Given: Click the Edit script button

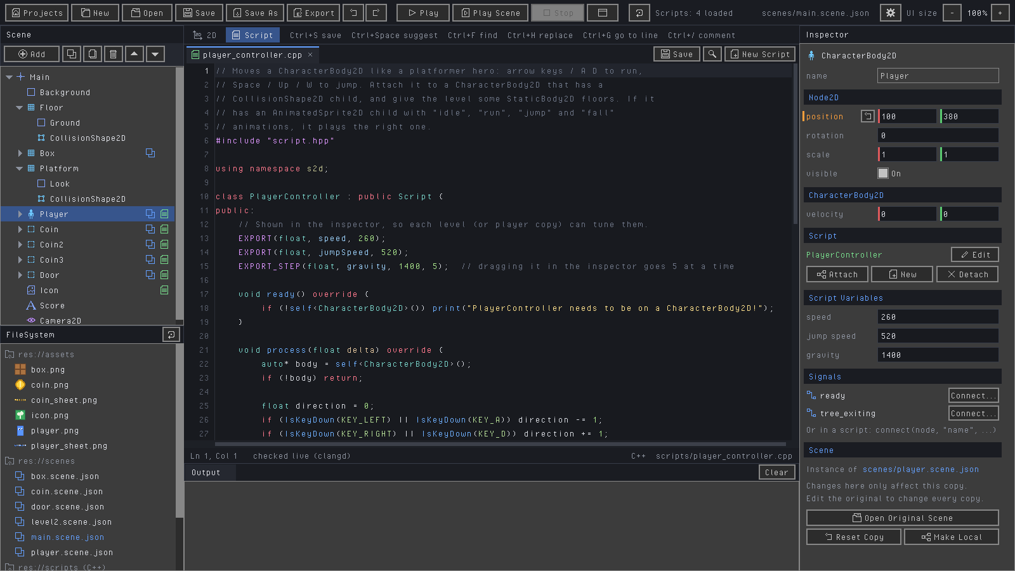Looking at the screenshot, I should [975, 254].
